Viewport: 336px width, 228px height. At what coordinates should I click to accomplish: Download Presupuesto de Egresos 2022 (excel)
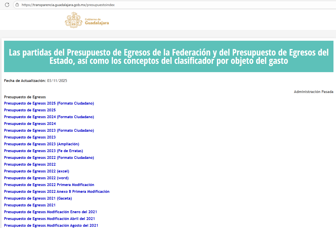[x=37, y=171]
